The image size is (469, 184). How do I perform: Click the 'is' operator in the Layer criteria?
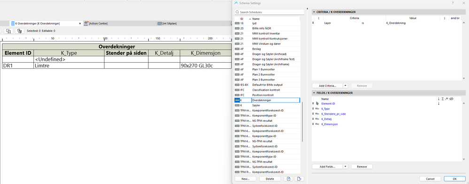pyautogui.click(x=363, y=22)
